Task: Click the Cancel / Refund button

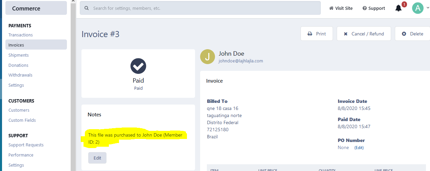Action: tap(364, 34)
